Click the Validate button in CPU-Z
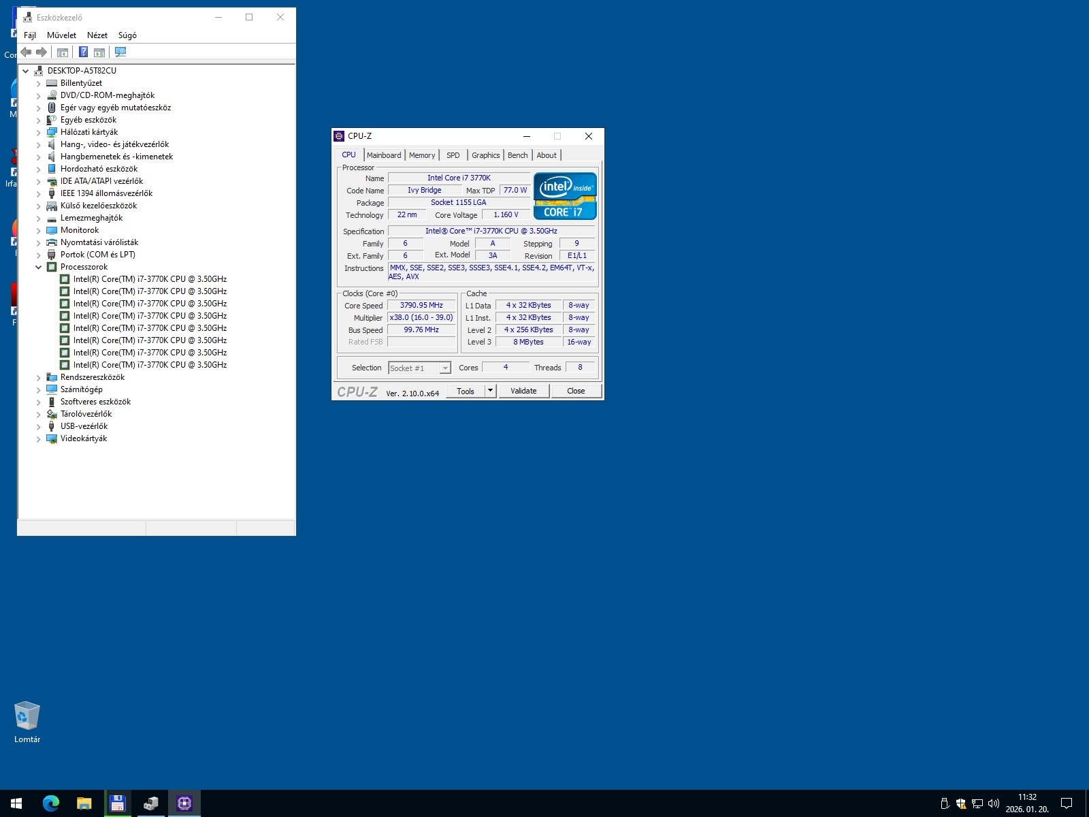Viewport: 1089px width, 817px height. 523,391
